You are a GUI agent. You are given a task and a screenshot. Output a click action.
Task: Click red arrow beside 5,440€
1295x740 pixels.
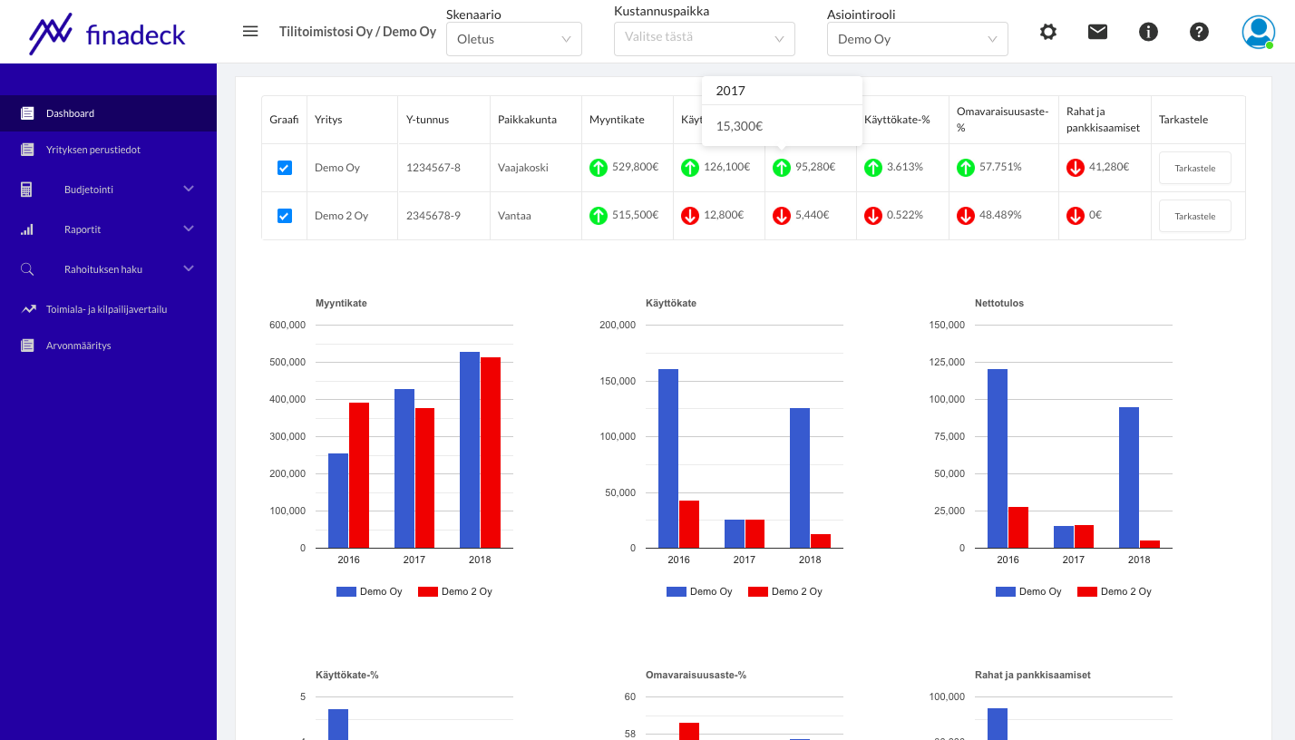[782, 216]
